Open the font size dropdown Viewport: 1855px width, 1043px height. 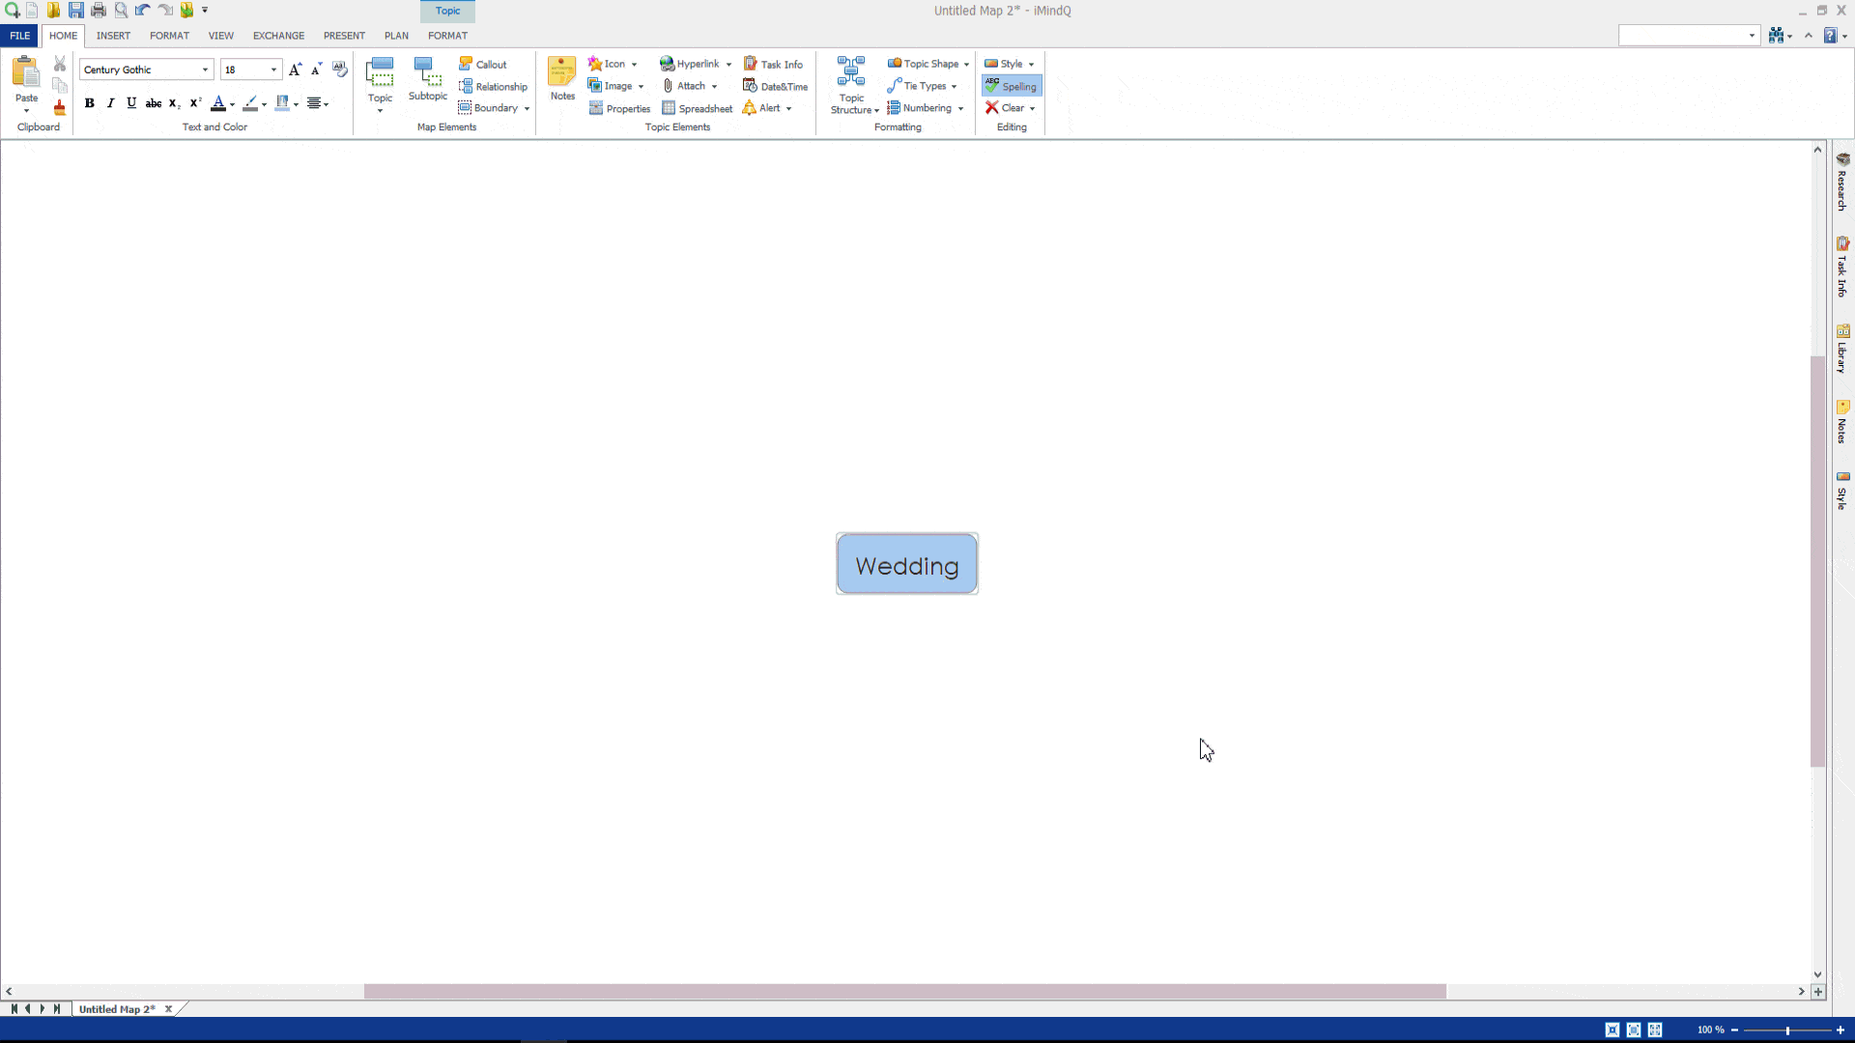(273, 70)
